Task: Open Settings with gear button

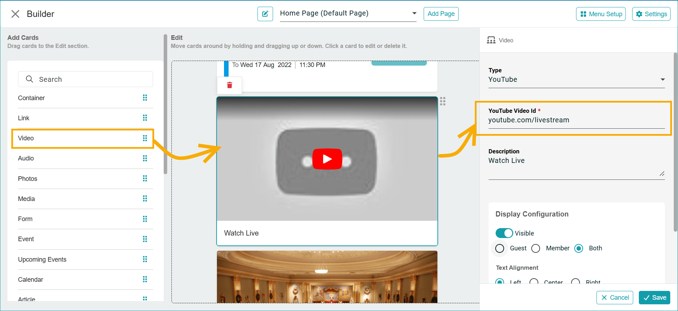Action: coord(651,14)
